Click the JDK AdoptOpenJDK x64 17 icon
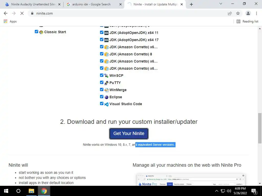 coord(106,40)
